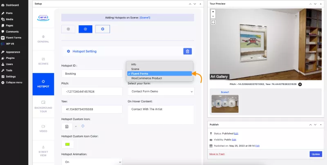Click the Hotspot Setting gear icon
Viewport: 327px width, 165px height.
click(x=68, y=51)
